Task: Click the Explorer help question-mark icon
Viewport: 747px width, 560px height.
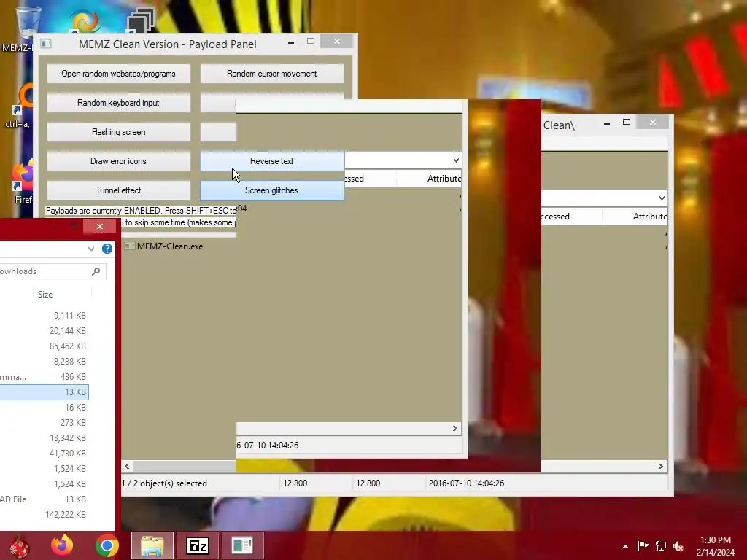Action: pyautogui.click(x=107, y=249)
